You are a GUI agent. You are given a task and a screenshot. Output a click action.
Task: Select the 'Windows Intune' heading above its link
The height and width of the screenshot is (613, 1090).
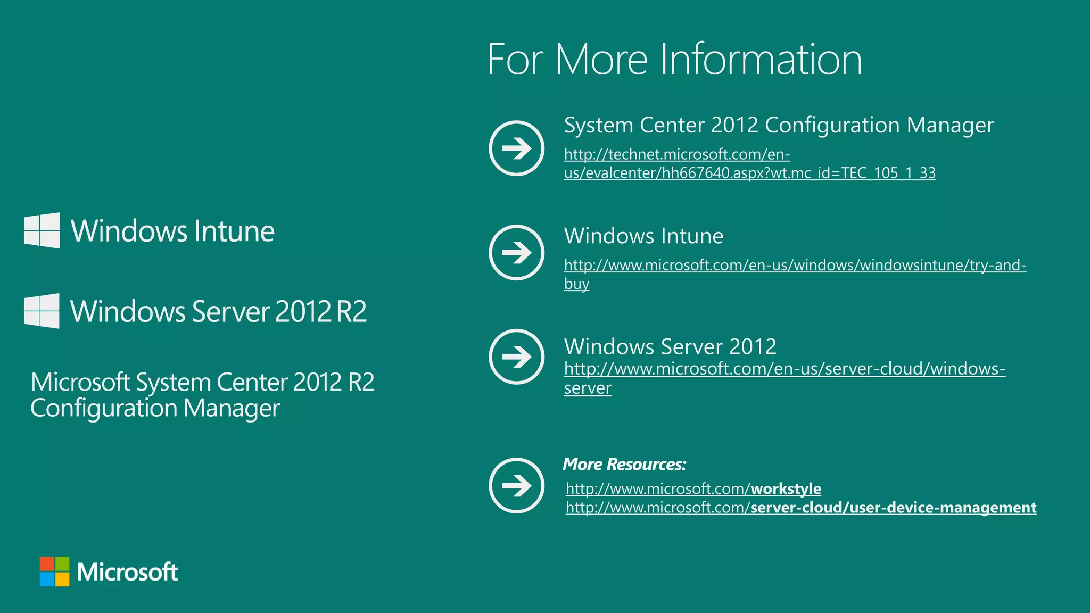pyautogui.click(x=643, y=236)
